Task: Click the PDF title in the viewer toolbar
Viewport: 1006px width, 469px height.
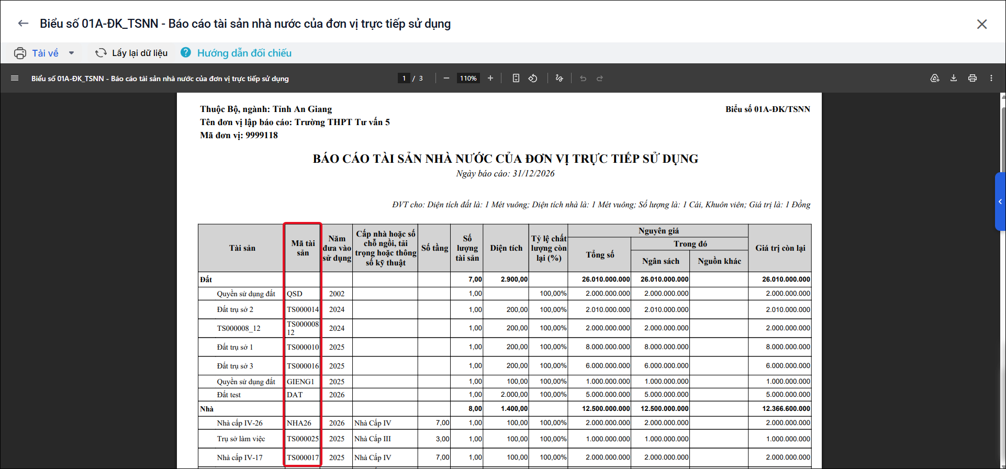Action: tap(160, 79)
